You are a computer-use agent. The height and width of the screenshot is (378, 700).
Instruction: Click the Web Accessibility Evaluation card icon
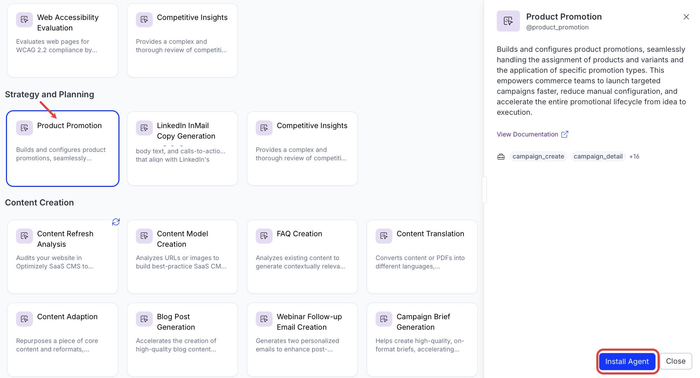pos(25,20)
